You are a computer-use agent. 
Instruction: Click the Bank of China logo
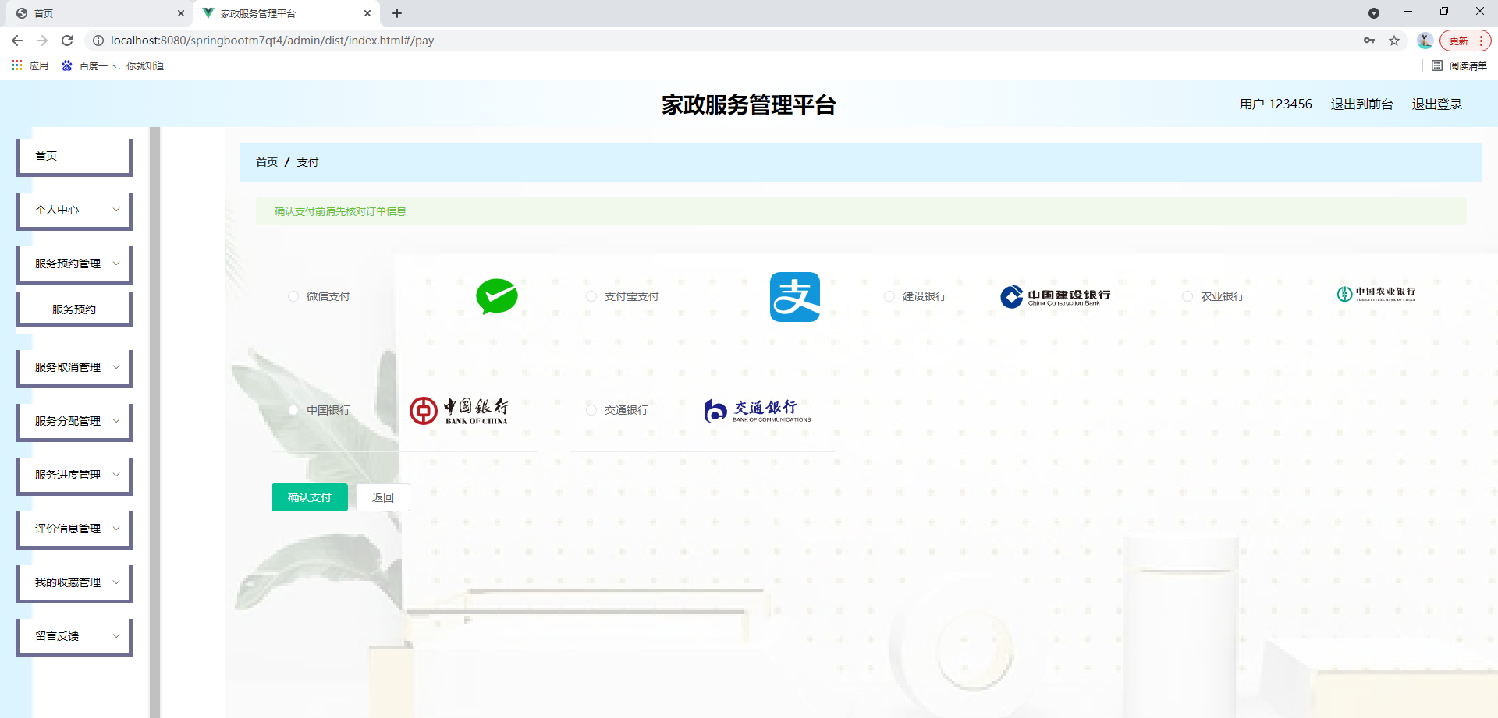click(460, 410)
